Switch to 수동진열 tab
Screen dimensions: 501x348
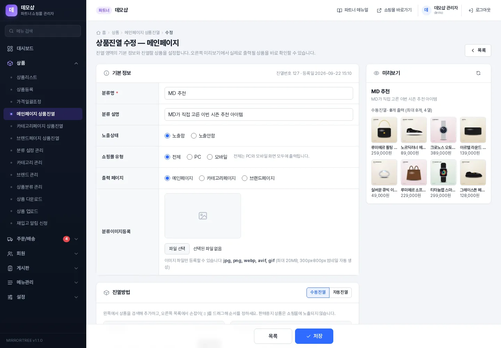coord(318,293)
